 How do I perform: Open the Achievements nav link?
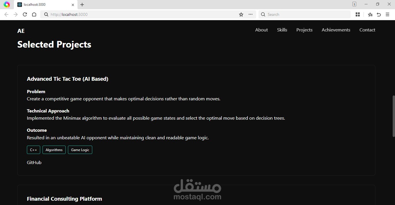(x=336, y=30)
